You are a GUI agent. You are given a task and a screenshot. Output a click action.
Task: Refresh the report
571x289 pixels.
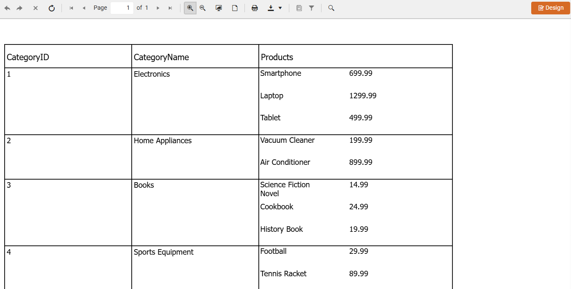click(52, 8)
